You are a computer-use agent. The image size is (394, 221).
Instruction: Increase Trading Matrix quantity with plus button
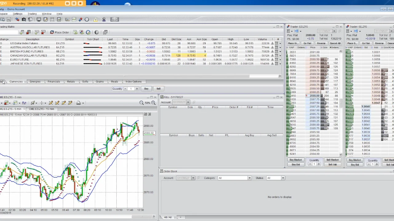pyautogui.click(x=137, y=89)
